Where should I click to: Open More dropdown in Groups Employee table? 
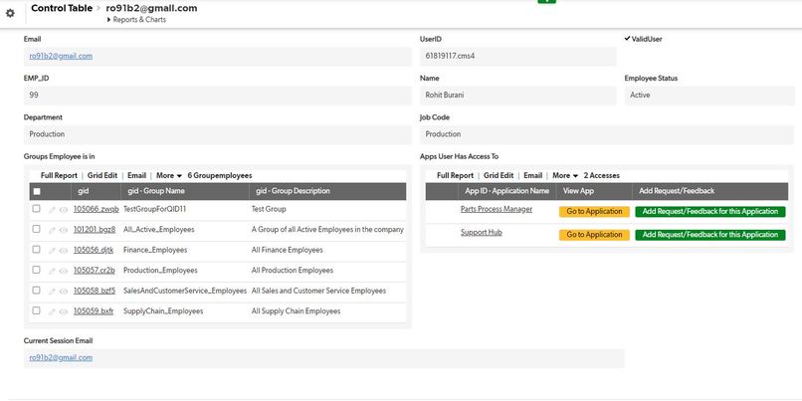coord(169,175)
